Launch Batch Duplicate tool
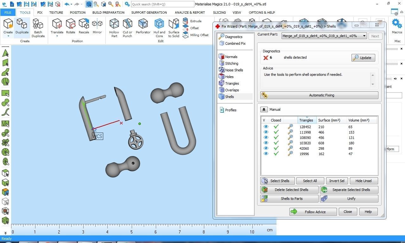Image resolution: width=405 pixels, height=243 pixels. [x=38, y=28]
